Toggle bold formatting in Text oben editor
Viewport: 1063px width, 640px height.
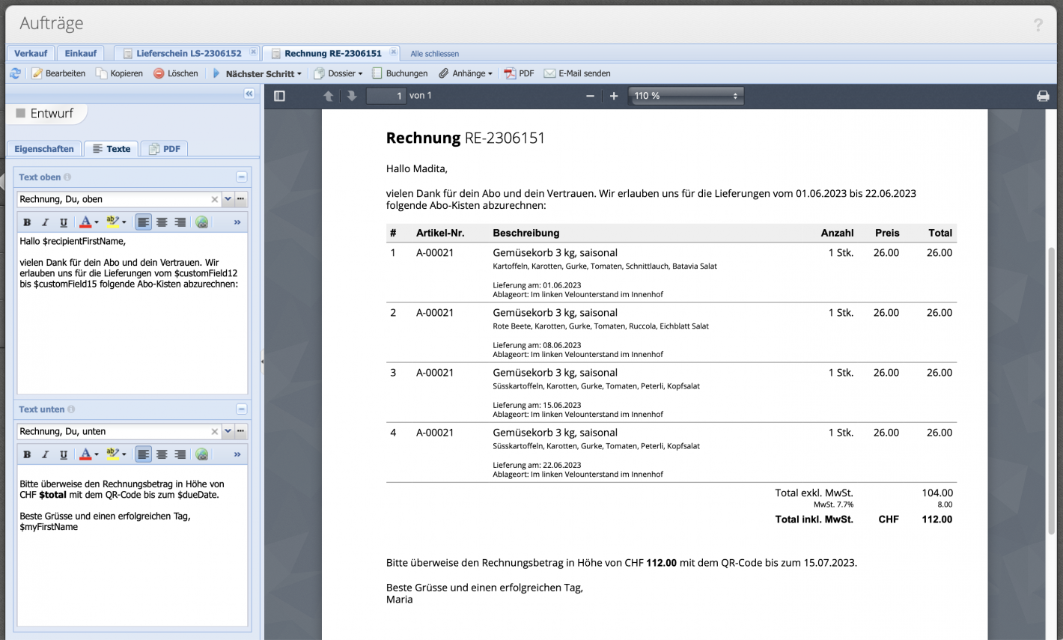tap(27, 222)
